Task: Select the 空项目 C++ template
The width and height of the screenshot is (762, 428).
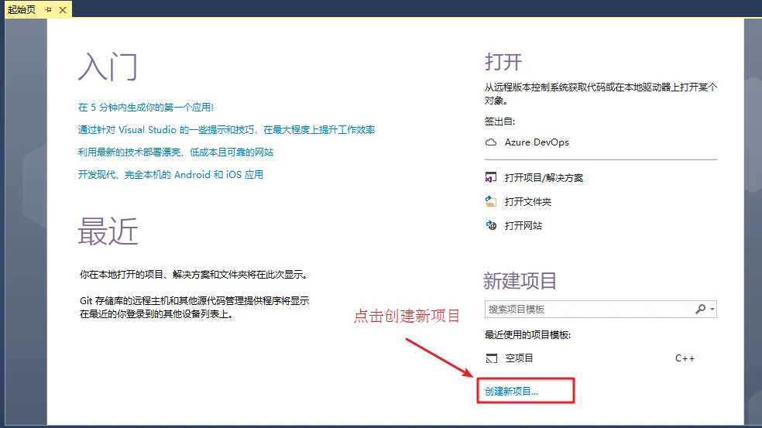Action: (590, 358)
